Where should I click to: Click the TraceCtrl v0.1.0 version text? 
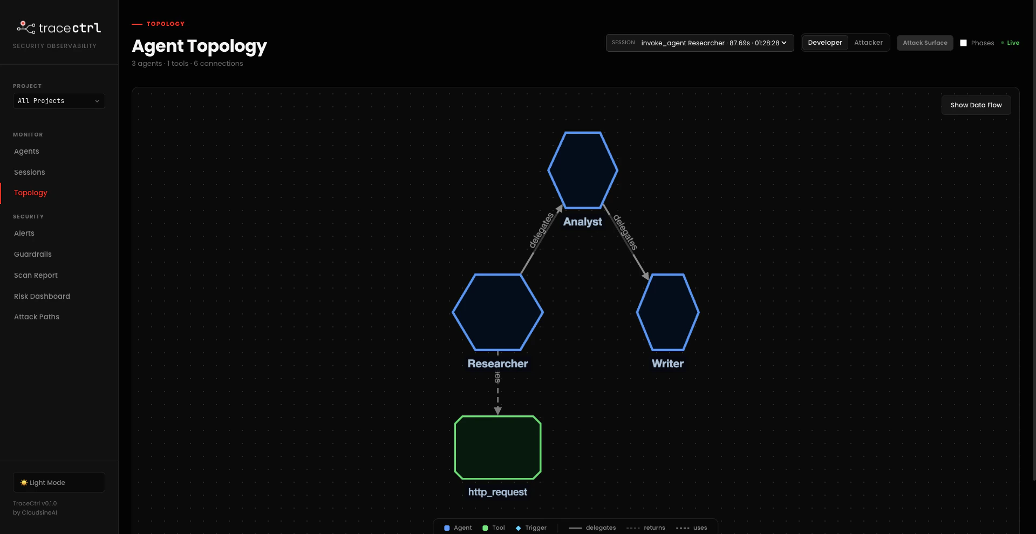(35, 503)
